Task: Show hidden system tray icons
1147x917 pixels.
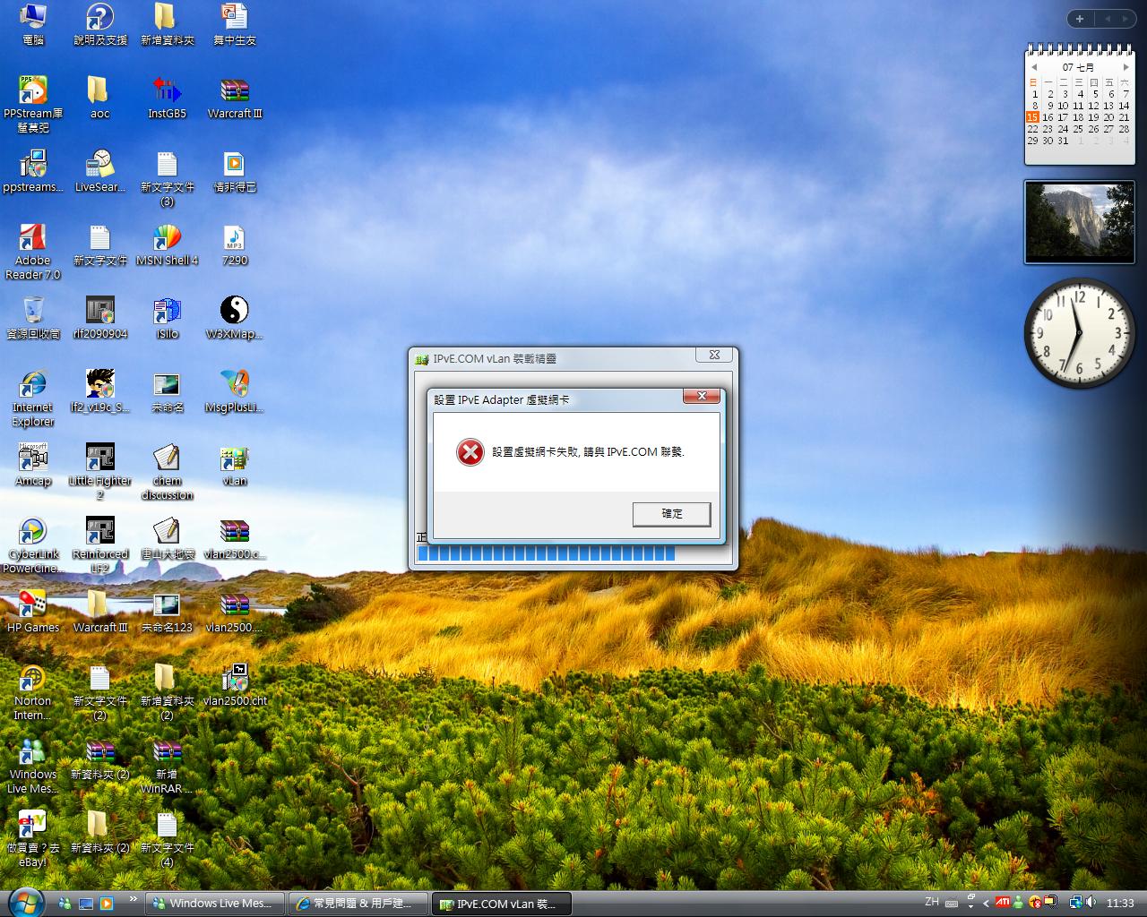Action: click(x=987, y=904)
